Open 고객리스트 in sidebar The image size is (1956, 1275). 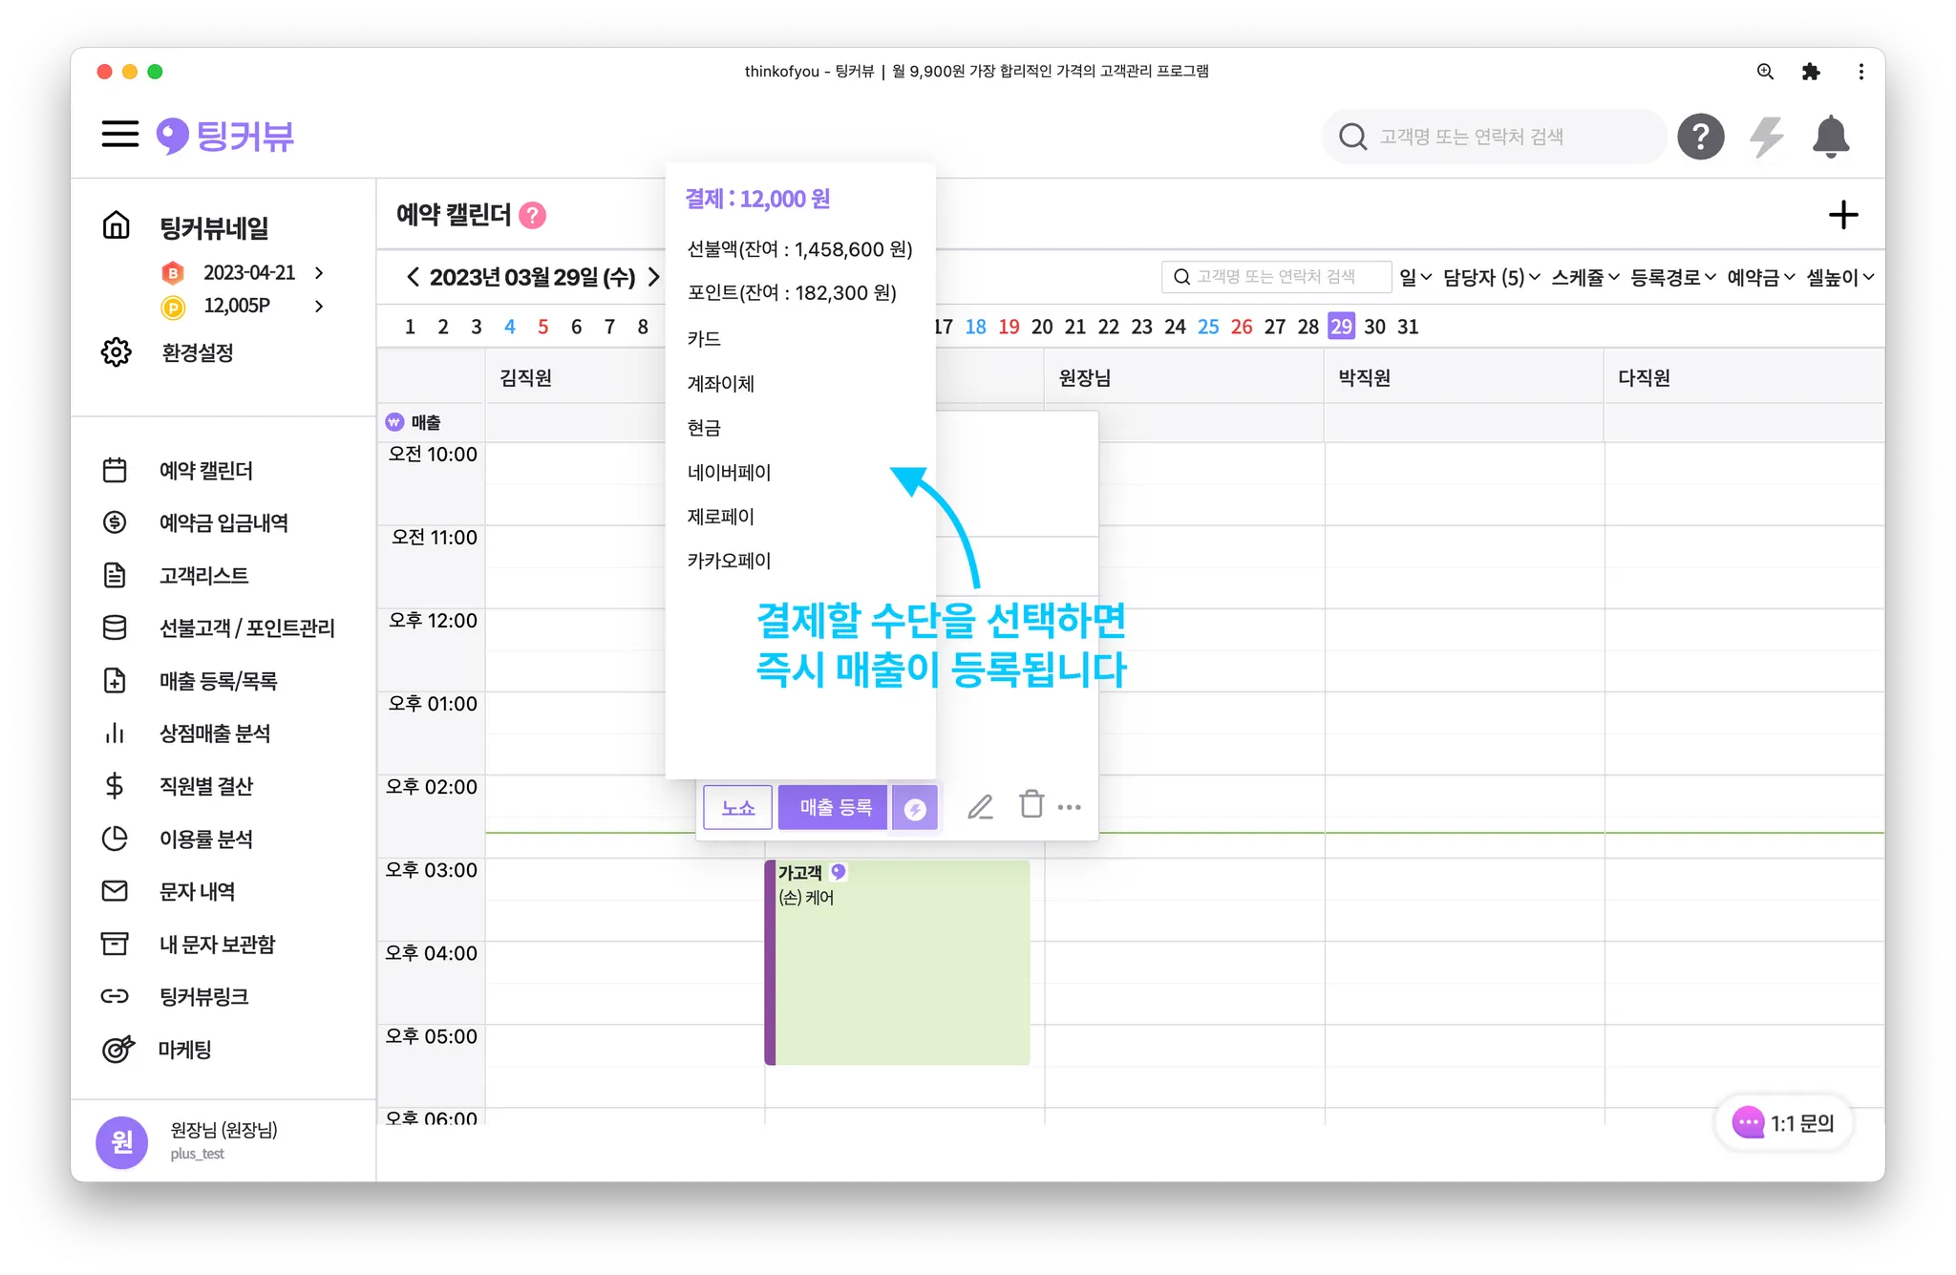(x=203, y=575)
